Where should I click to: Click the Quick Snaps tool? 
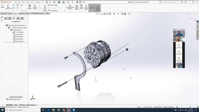(81, 7)
